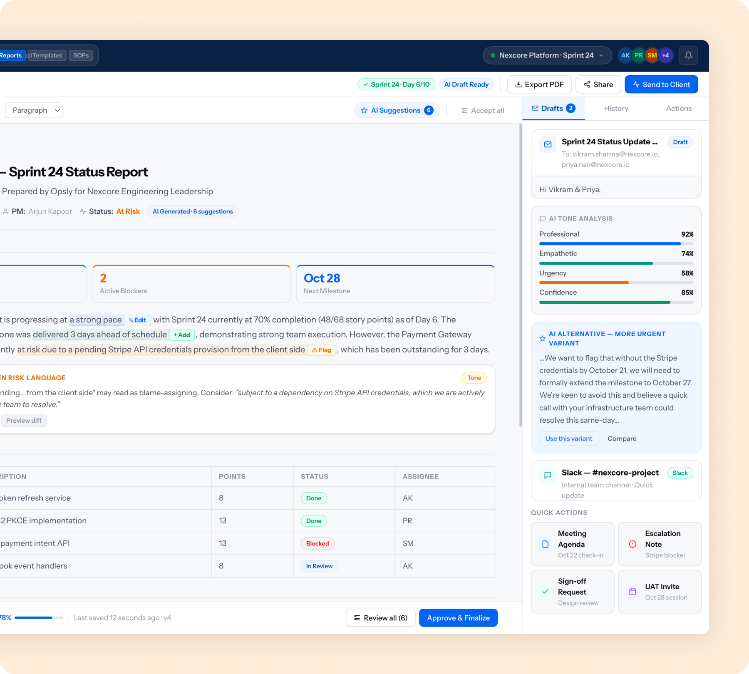Click the Active Blockers card
This screenshot has width=749, height=674.
pos(191,284)
